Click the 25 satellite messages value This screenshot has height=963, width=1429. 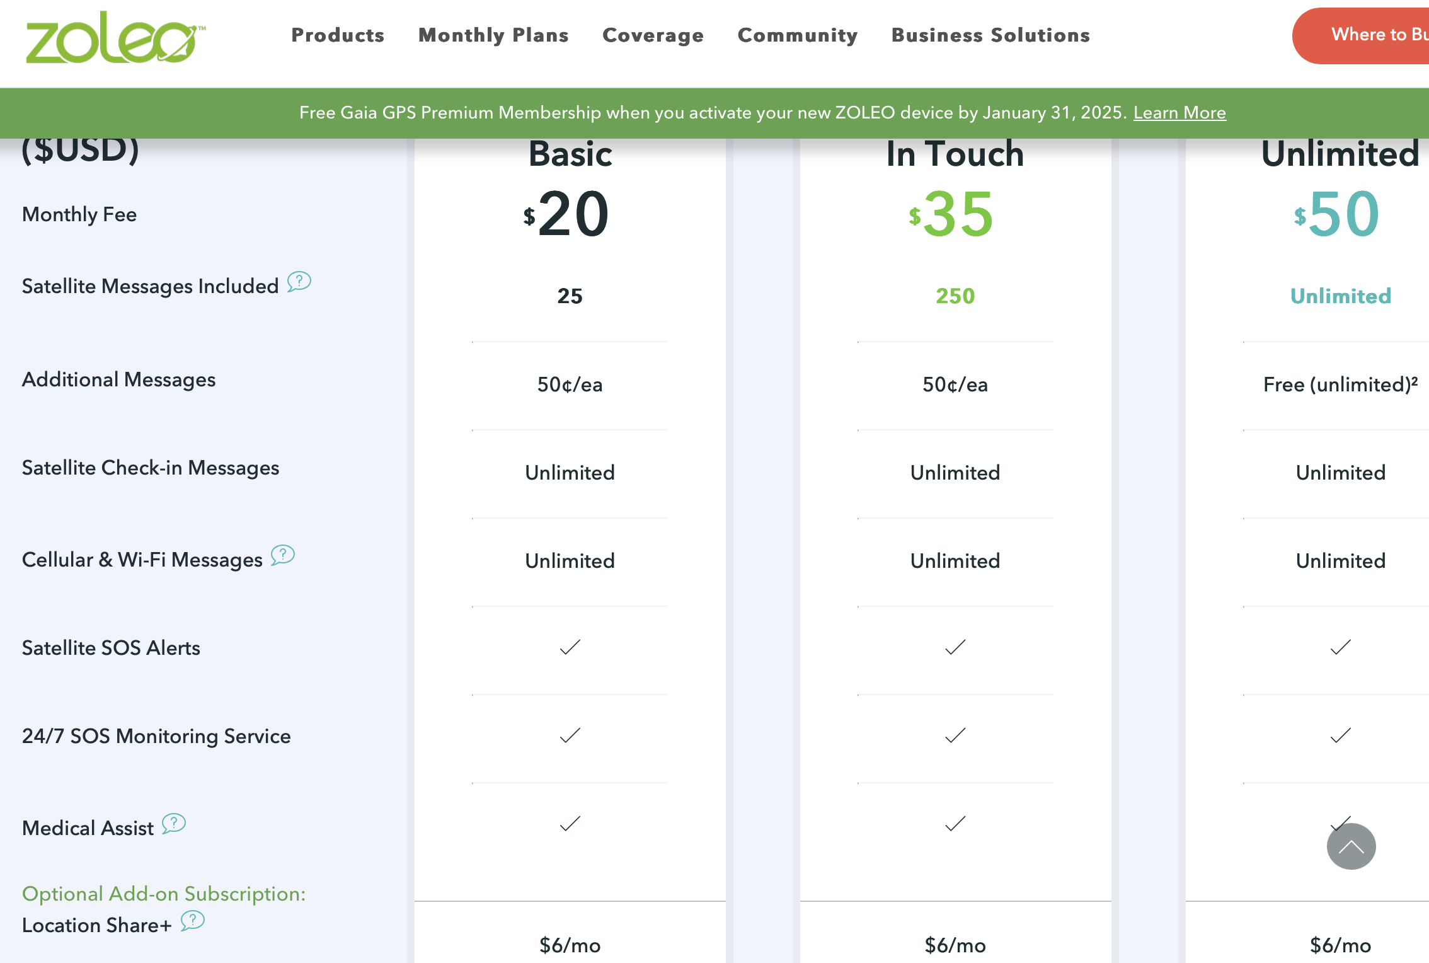pos(570,296)
